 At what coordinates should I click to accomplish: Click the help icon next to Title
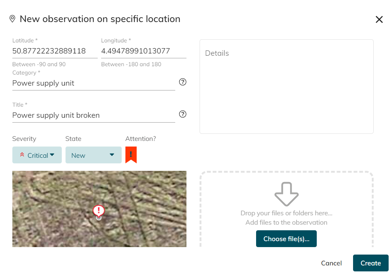[x=183, y=114]
